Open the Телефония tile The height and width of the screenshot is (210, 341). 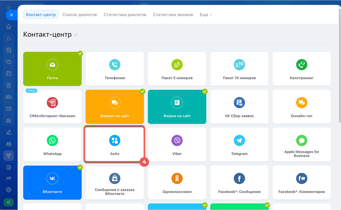[115, 69]
